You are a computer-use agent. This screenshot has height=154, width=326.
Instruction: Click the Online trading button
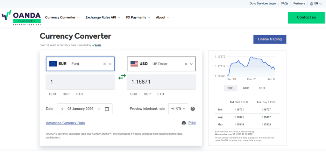coord(270,39)
